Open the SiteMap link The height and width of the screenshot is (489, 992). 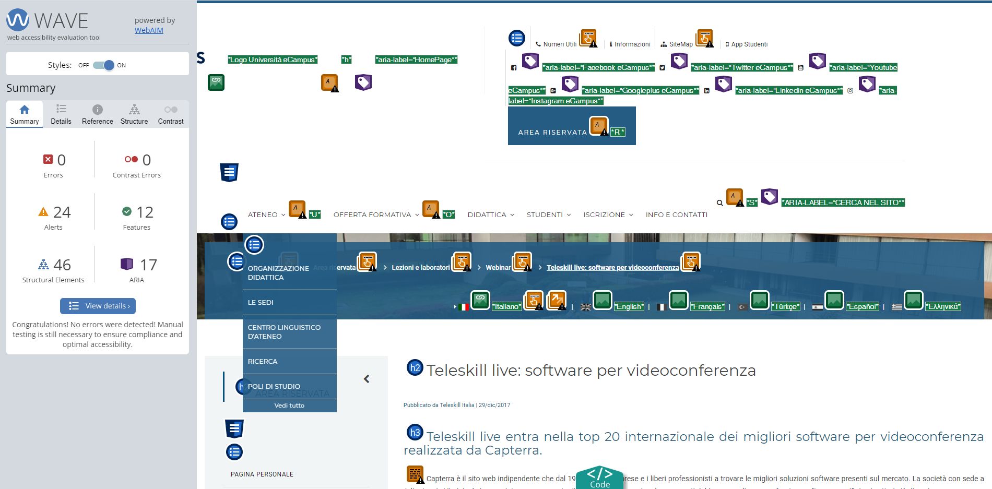point(677,44)
